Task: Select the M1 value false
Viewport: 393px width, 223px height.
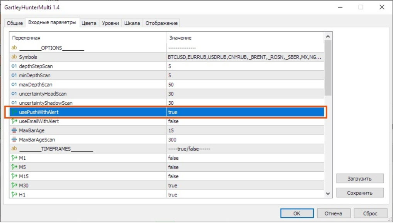Action: coord(245,158)
